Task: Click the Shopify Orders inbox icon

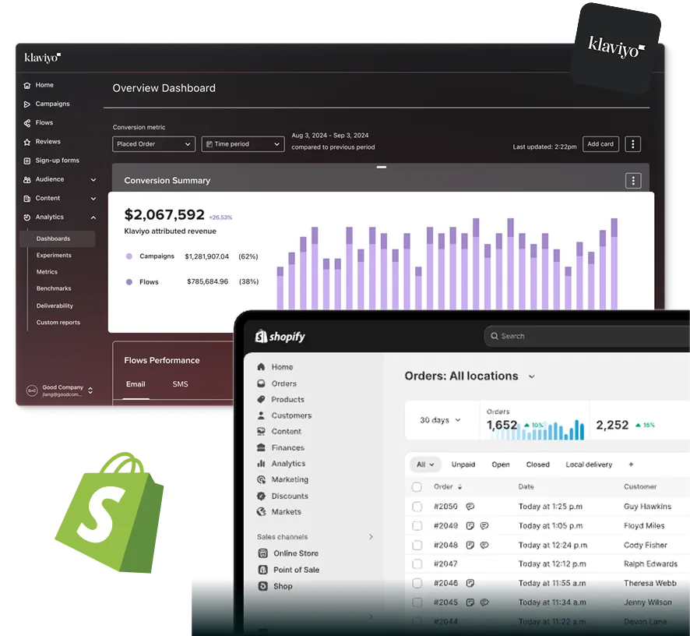Action: pos(261,383)
